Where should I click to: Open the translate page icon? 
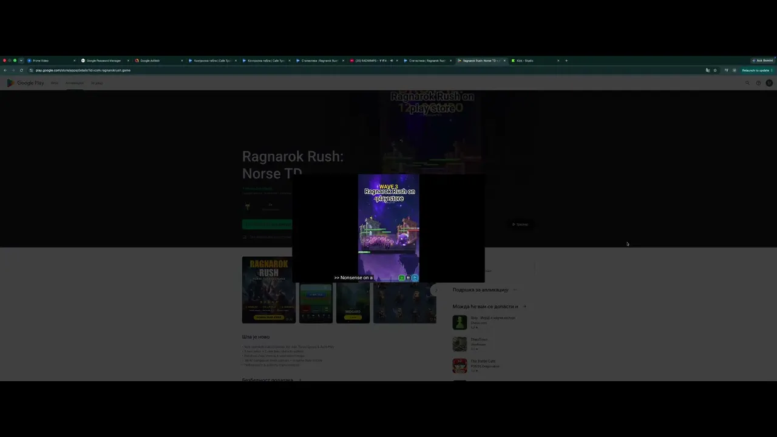[x=708, y=70]
